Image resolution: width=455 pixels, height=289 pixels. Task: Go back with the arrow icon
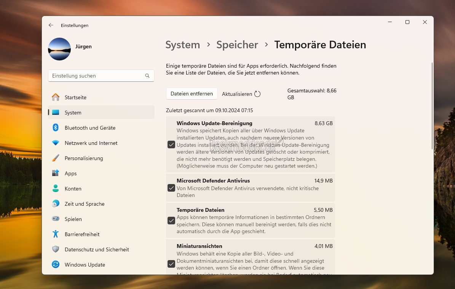[x=51, y=25]
